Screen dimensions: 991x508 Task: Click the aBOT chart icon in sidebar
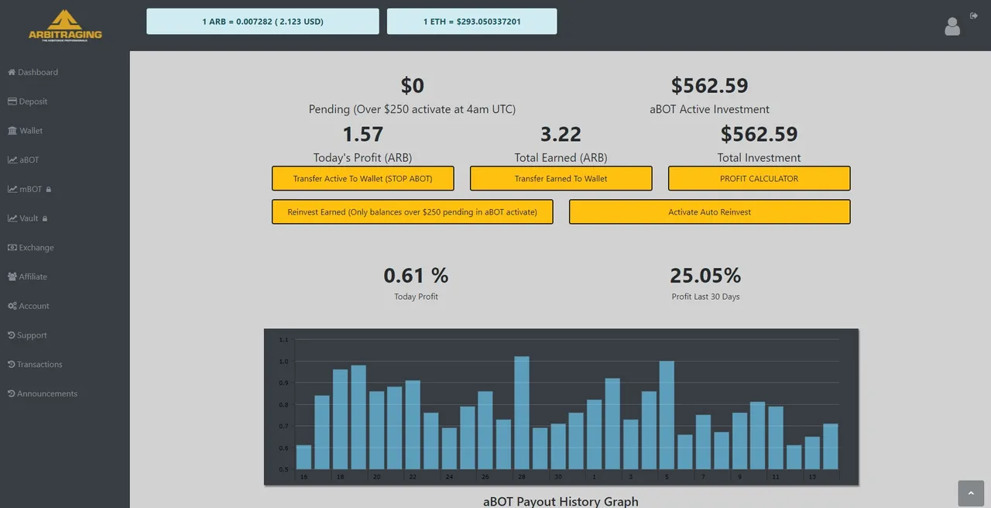coord(12,160)
